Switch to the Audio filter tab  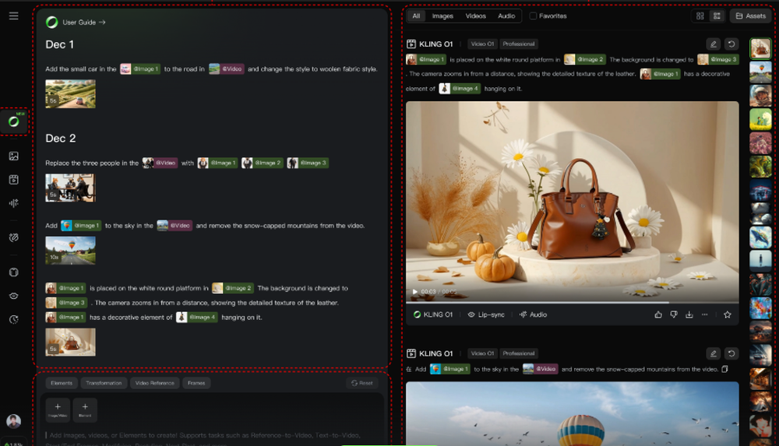pos(506,16)
